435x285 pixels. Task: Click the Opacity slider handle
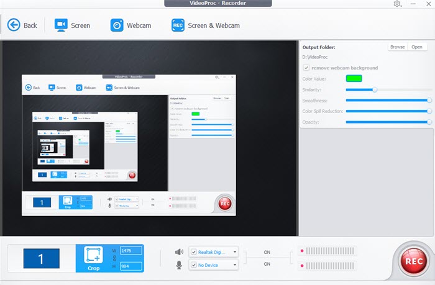tap(429, 122)
